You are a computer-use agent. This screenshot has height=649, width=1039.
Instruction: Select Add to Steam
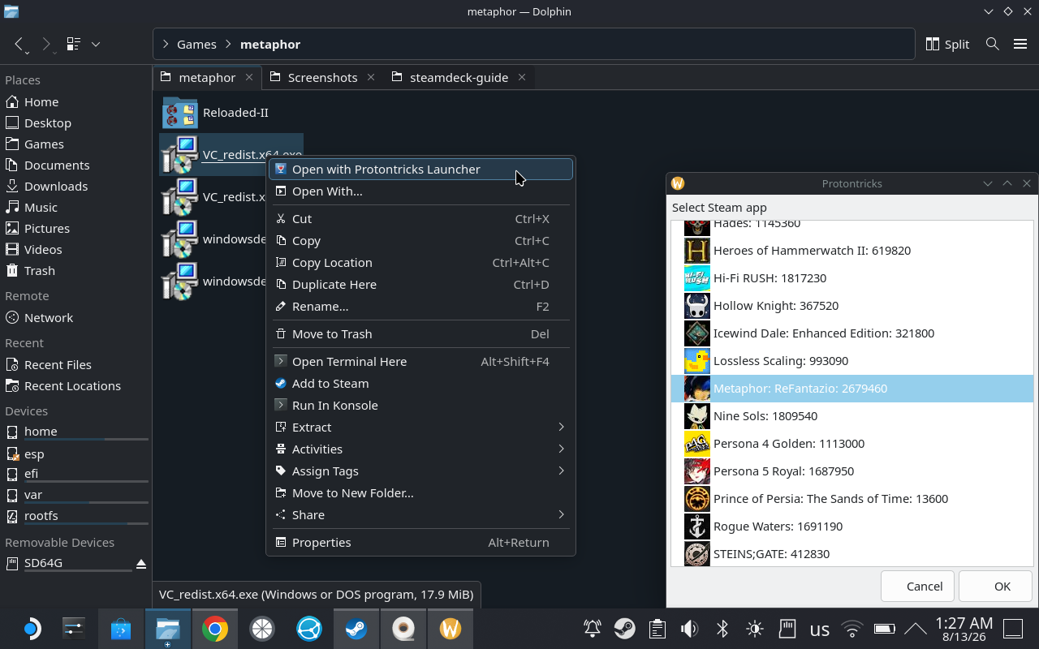421,383
